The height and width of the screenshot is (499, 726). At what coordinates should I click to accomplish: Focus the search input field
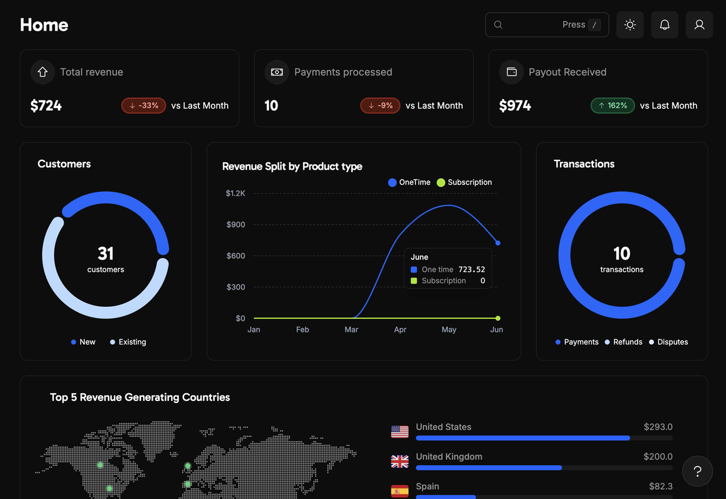(x=547, y=24)
